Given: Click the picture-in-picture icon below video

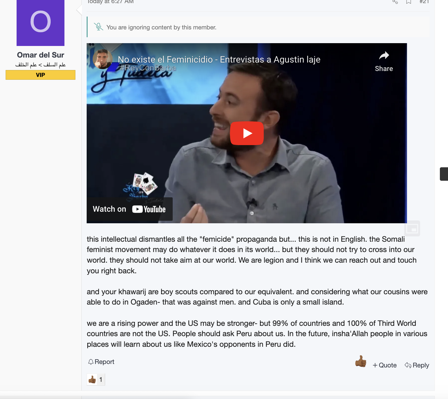Looking at the screenshot, I should [x=412, y=229].
